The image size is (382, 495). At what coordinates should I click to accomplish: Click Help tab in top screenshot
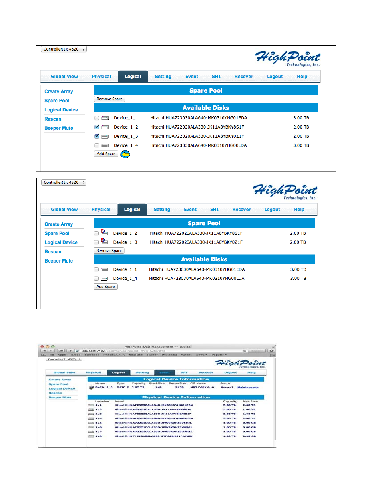[302, 77]
